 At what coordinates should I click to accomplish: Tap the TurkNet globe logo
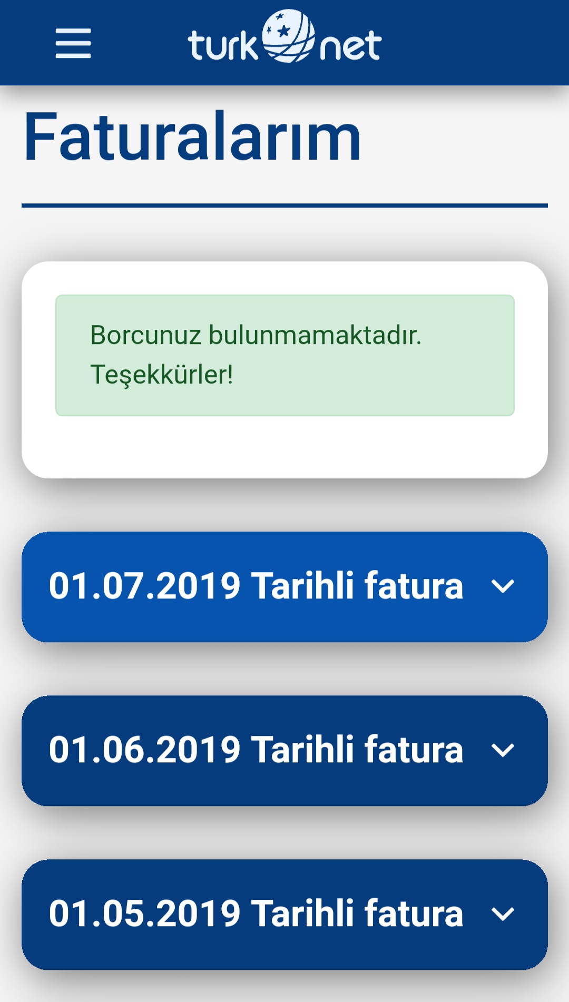tap(288, 36)
